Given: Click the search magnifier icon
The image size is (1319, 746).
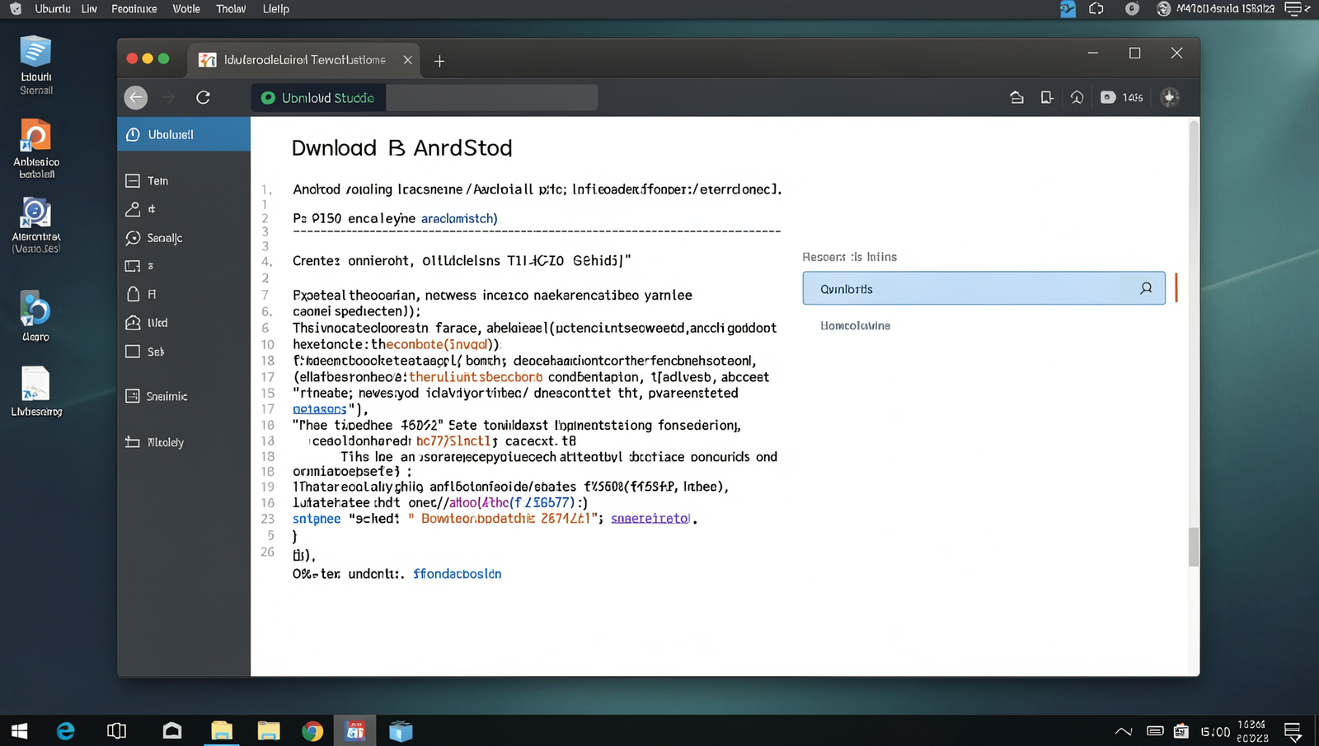Looking at the screenshot, I should (1146, 288).
